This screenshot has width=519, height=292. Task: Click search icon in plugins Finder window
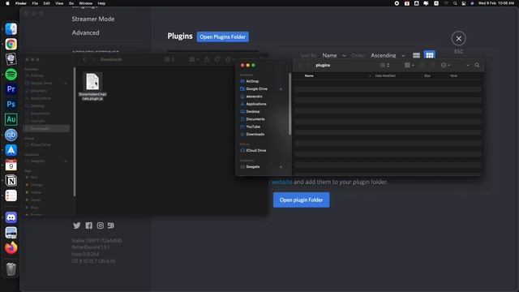tap(477, 65)
